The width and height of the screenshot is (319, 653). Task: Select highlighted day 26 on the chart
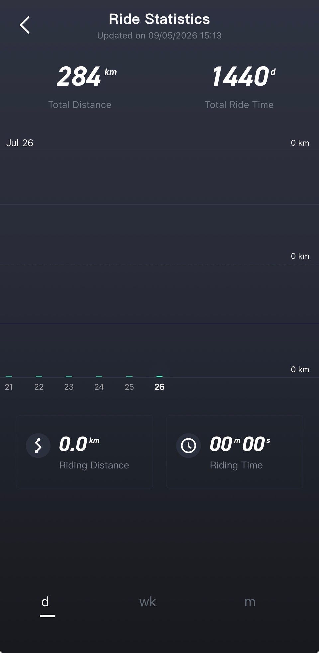click(x=159, y=387)
